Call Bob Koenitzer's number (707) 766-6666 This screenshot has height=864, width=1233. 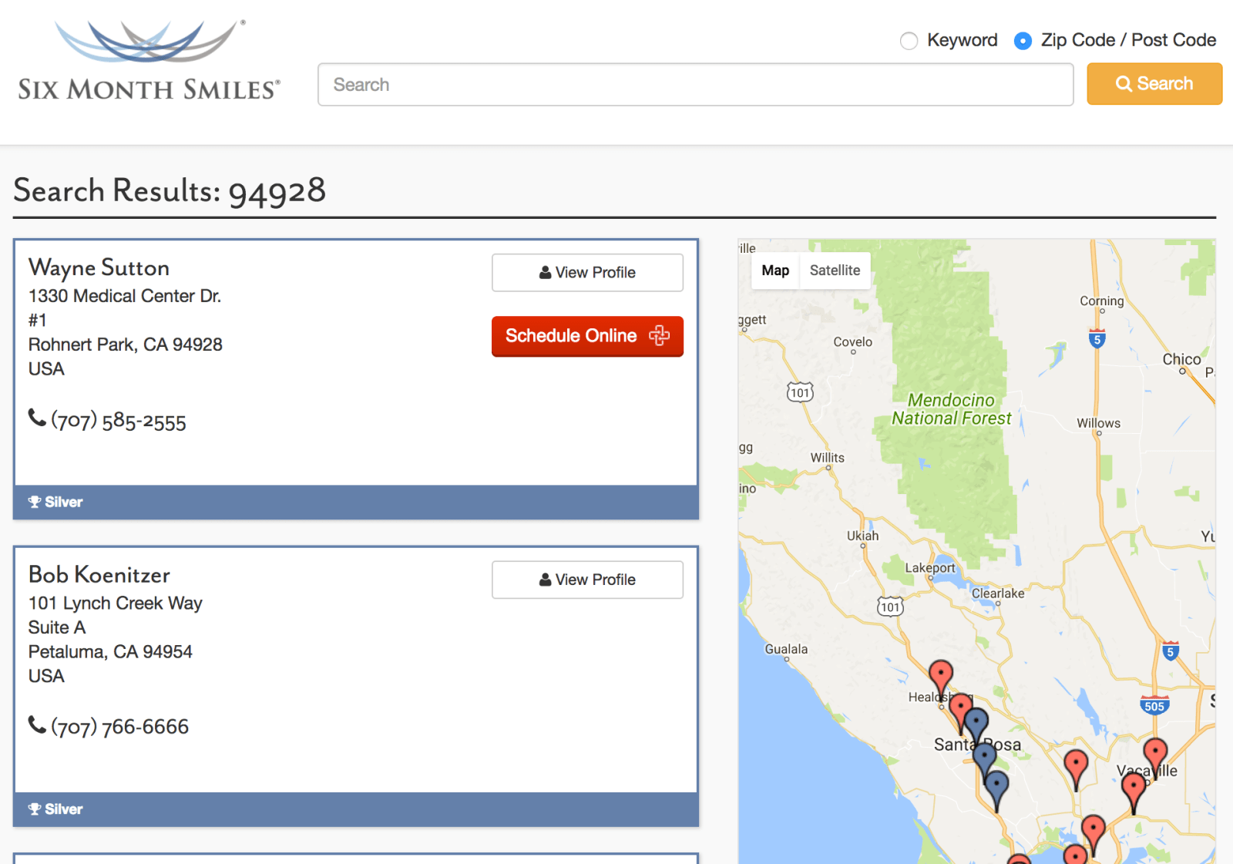click(119, 727)
